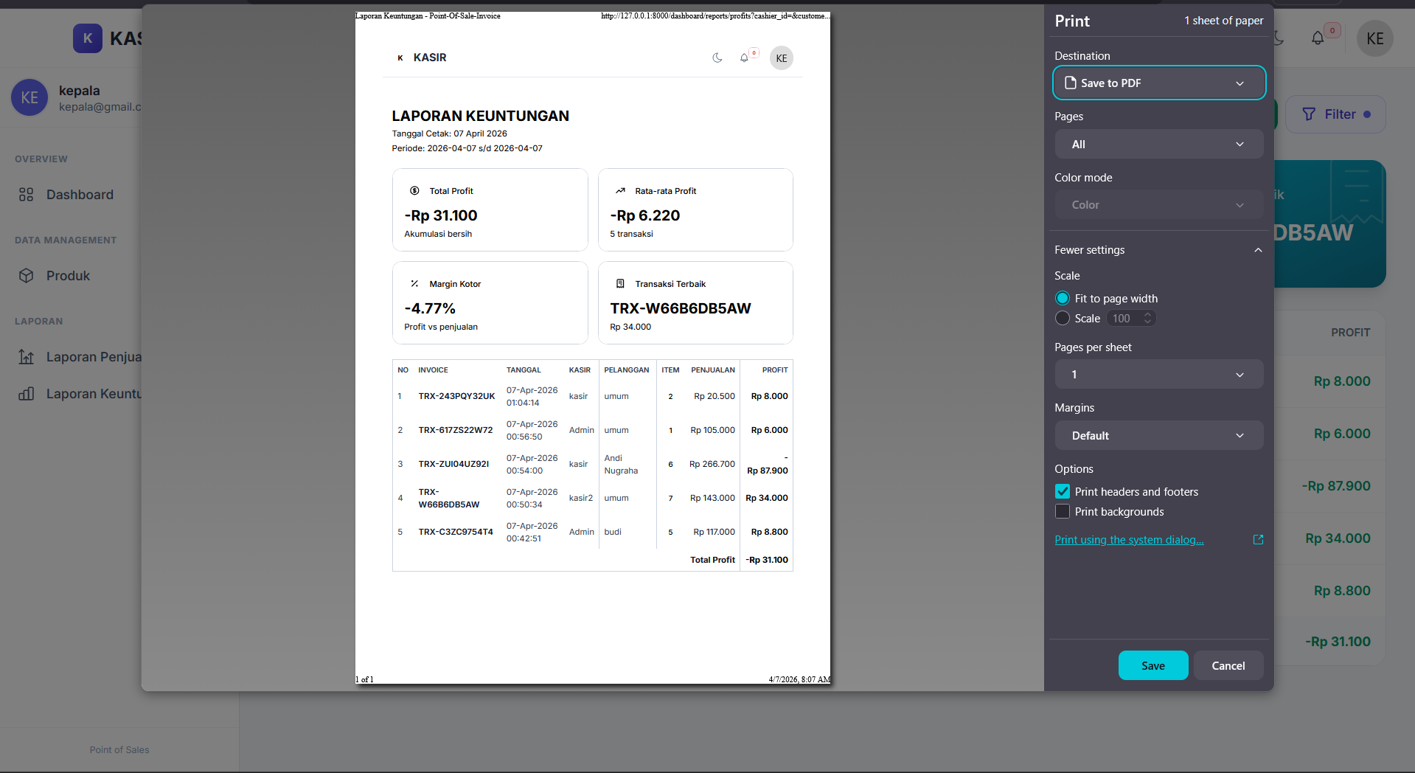The image size is (1415, 773).
Task: Enable Print backgrounds checkbox
Action: pyautogui.click(x=1063, y=511)
